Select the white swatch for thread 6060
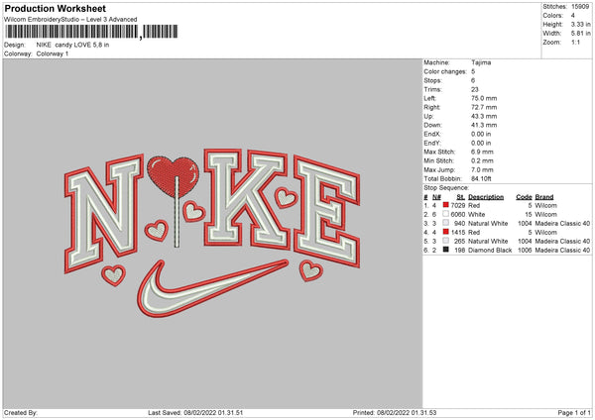This screenshot has width=595, height=420. 446,214
